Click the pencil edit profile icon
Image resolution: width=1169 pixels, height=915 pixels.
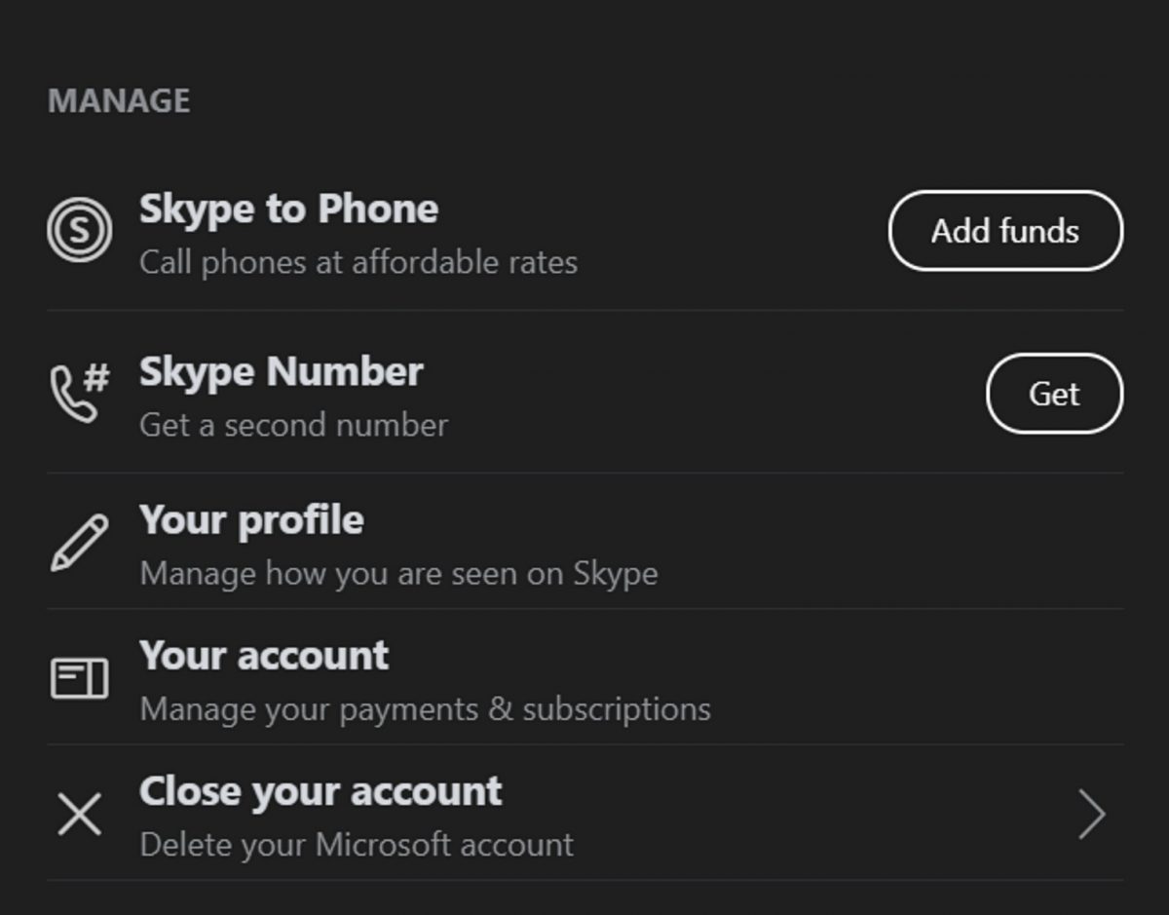click(79, 542)
